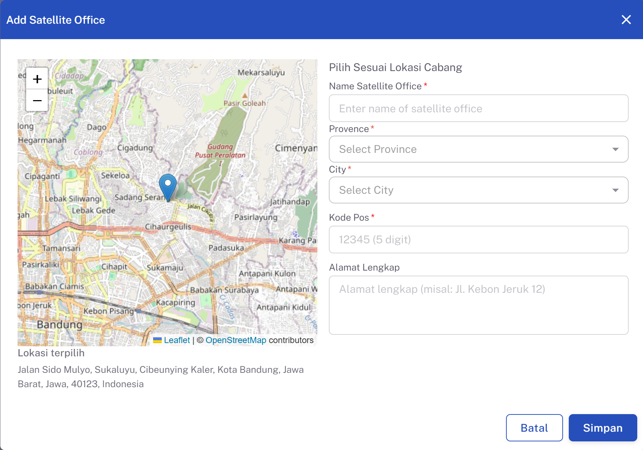Open the Select City dropdown arrow
This screenshot has height=450, width=643.
click(615, 190)
